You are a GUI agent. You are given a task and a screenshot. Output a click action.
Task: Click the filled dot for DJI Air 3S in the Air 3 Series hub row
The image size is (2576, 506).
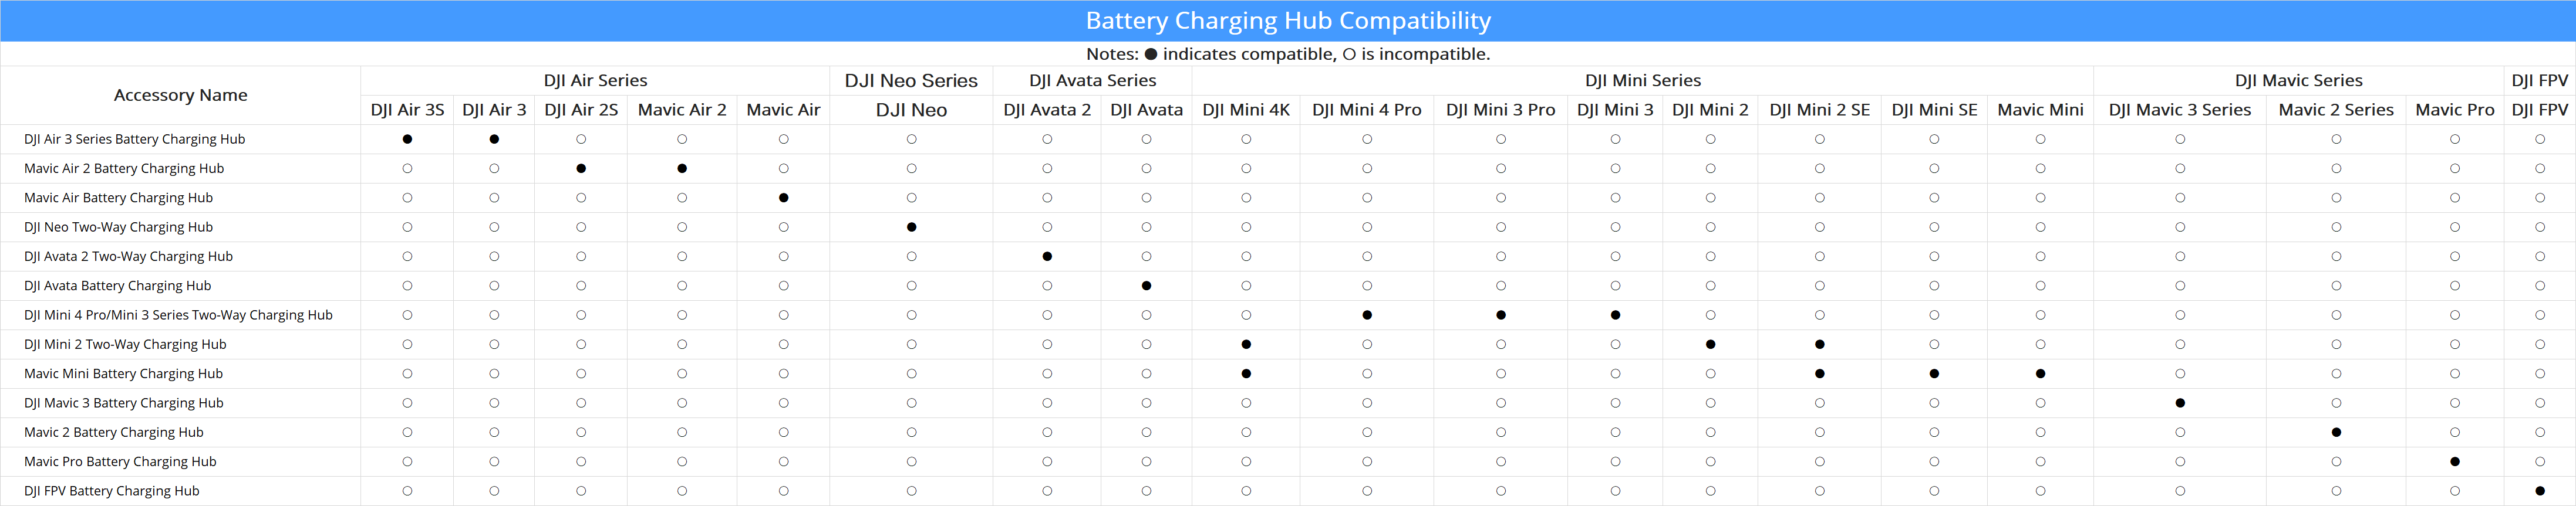click(407, 139)
